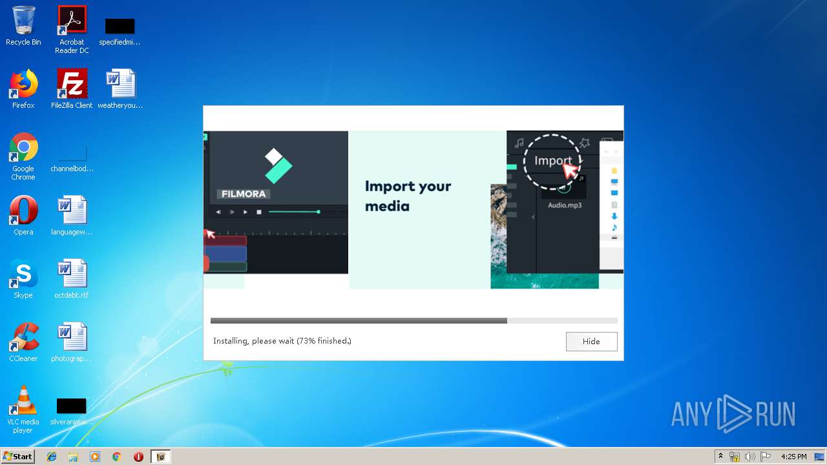Open the volume speaker tray icon
This screenshot has width=827, height=465.
pos(749,457)
